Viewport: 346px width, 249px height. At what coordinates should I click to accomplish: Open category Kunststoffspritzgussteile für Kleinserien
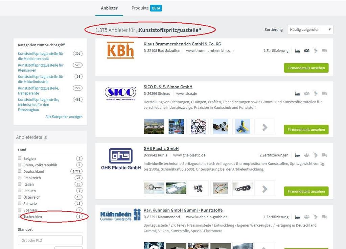(x=41, y=68)
